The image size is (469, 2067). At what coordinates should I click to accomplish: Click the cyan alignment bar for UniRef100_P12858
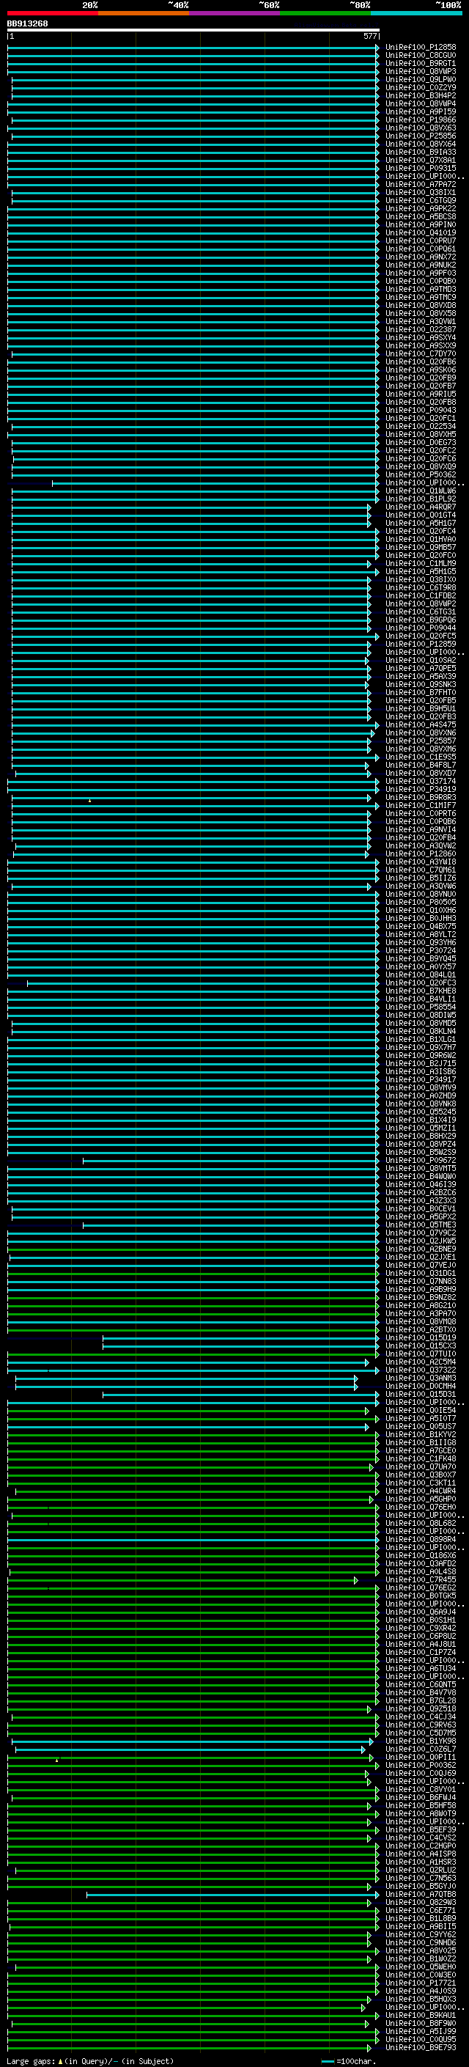tap(193, 48)
